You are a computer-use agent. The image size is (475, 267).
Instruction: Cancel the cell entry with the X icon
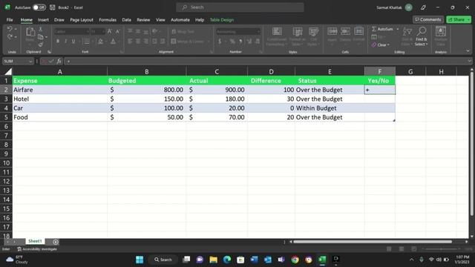(x=44, y=62)
